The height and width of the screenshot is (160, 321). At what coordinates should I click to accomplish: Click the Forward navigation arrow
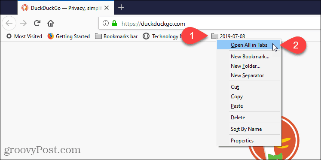point(23,24)
